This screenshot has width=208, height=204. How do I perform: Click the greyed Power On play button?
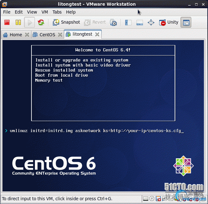click(x=30, y=22)
